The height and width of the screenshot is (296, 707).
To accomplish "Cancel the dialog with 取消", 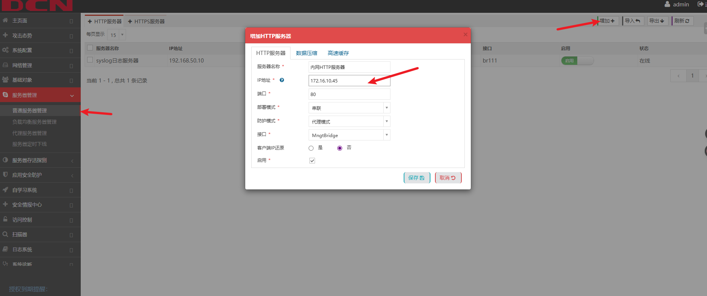I will (x=448, y=178).
